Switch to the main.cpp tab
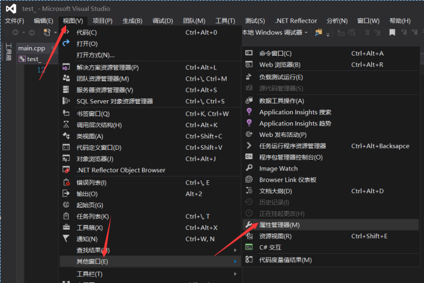 tap(32, 48)
